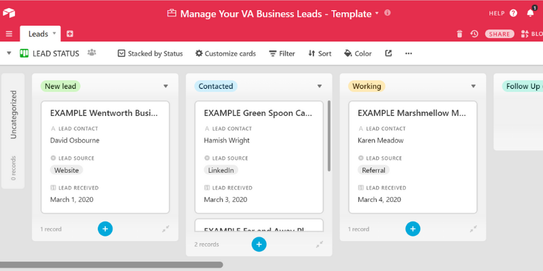543x271 pixels.
Task: Open the hamburger sidebar menu
Action: coord(9,34)
